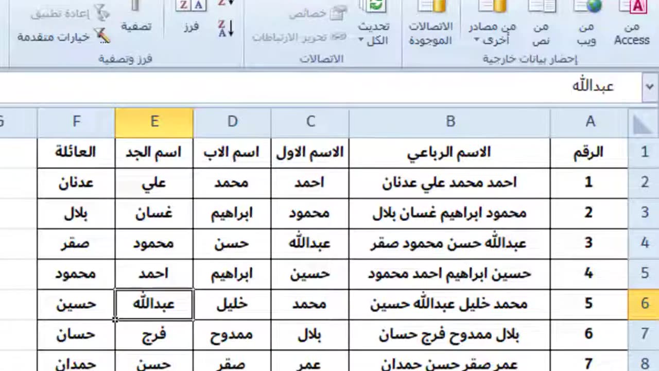Image resolution: width=659 pixels, height=371 pixels.
Task: Select cell احمد محمد علي عدنان
Action: coord(450,183)
